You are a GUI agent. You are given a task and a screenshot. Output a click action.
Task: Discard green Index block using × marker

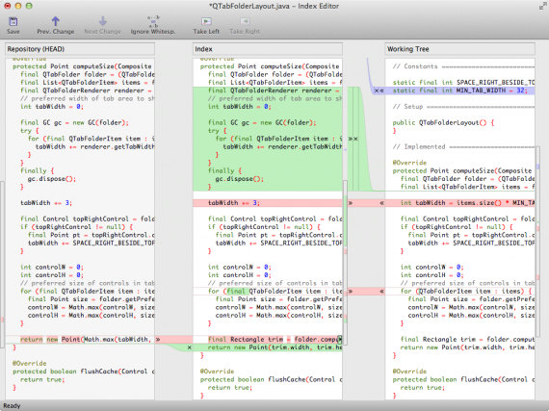tap(355, 139)
